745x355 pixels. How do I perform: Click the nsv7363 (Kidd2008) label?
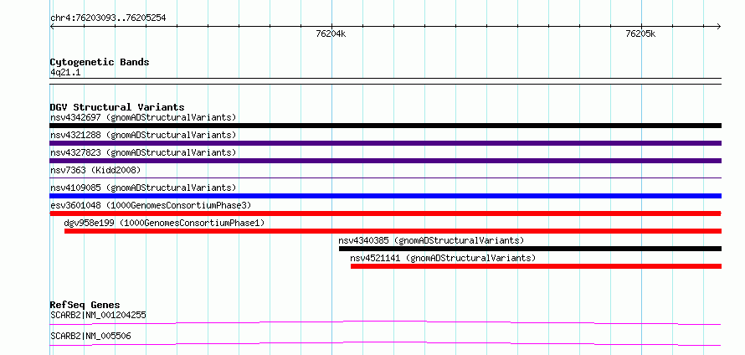(95, 170)
